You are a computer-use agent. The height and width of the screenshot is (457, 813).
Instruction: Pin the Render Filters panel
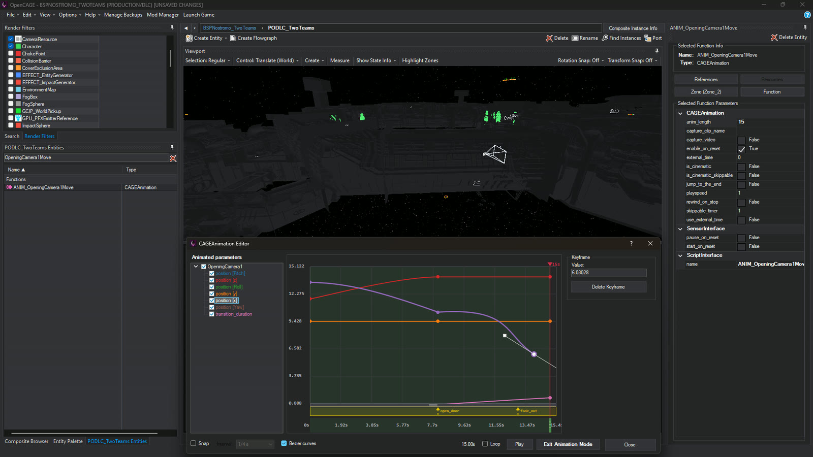pos(172,28)
